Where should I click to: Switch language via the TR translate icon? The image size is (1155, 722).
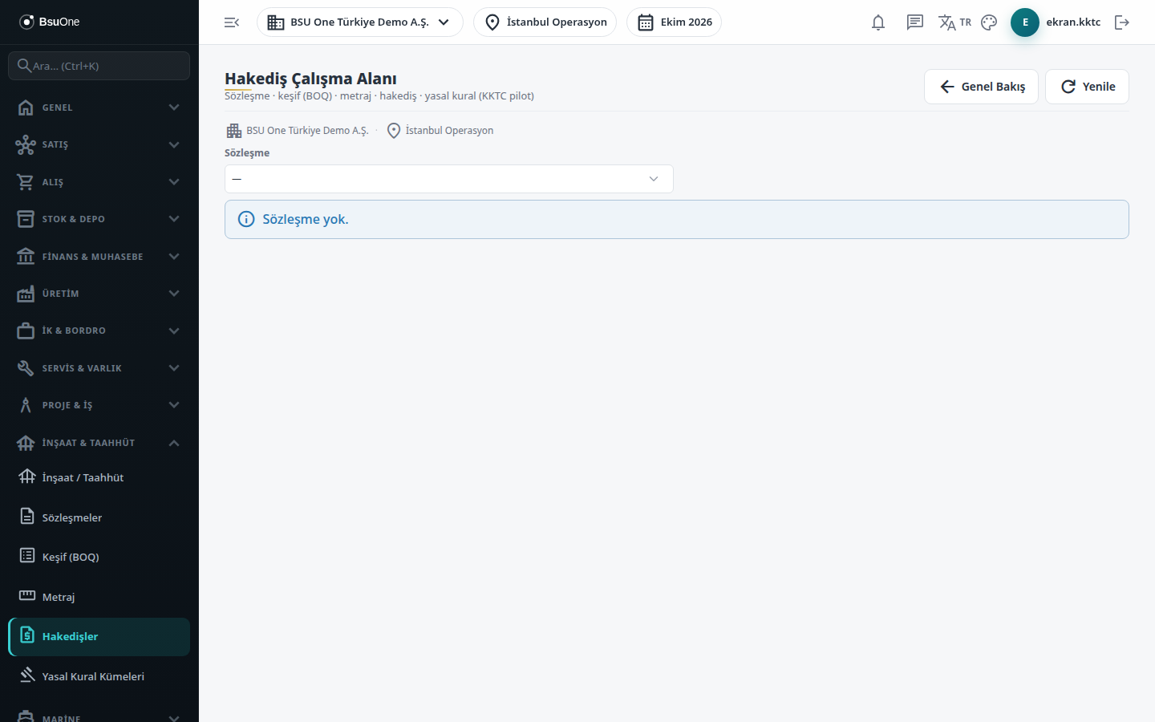954,22
